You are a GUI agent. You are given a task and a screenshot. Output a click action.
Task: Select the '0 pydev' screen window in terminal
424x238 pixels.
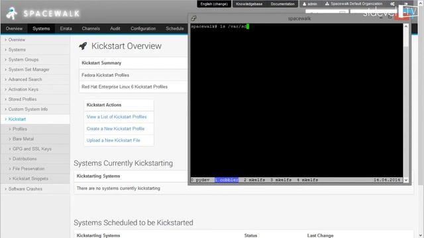200,180
